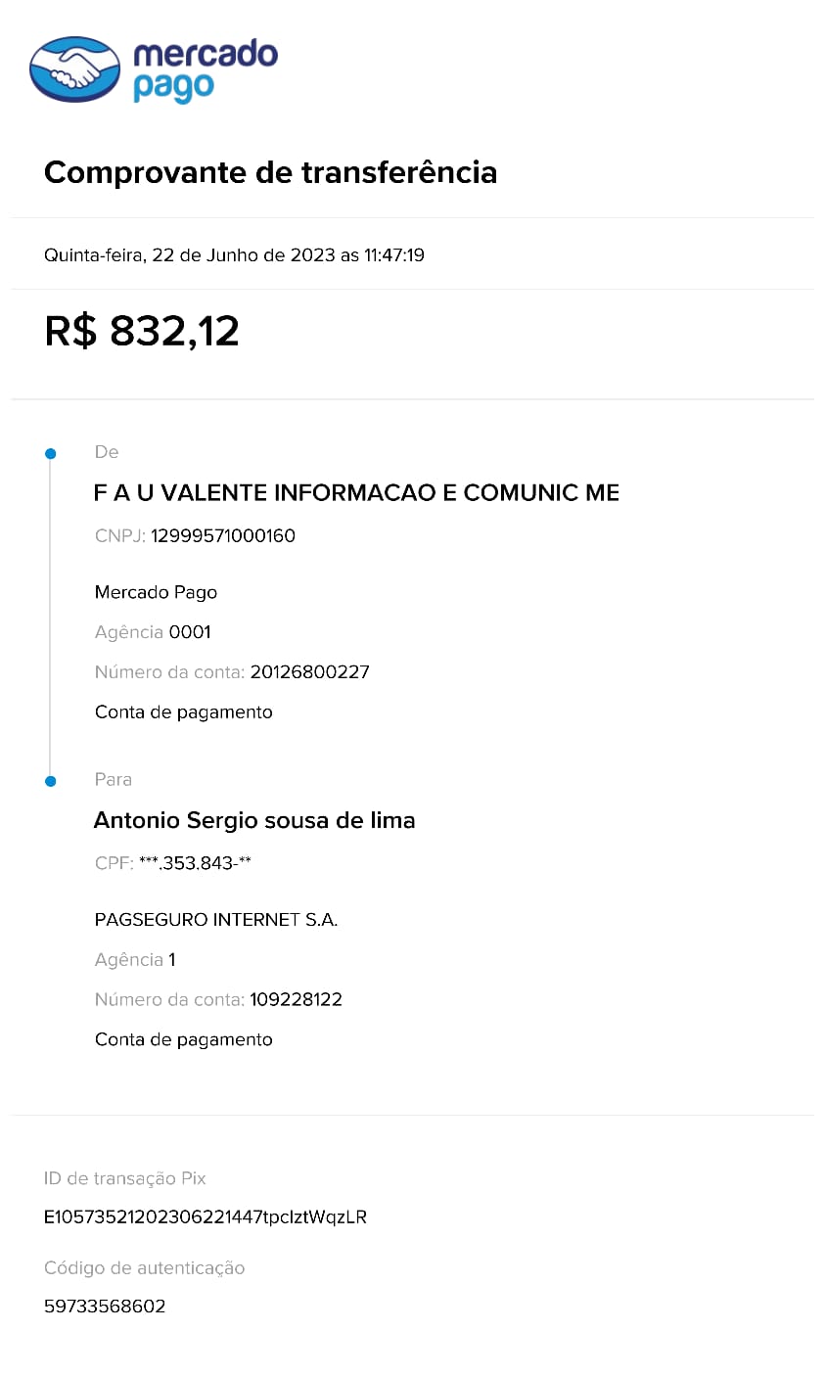Click the blue dot beside Para
This screenshot has height=1376, width=825.
[x=51, y=781]
